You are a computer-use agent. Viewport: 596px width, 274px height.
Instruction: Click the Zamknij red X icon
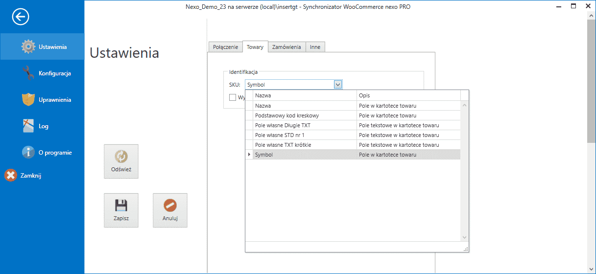11,175
